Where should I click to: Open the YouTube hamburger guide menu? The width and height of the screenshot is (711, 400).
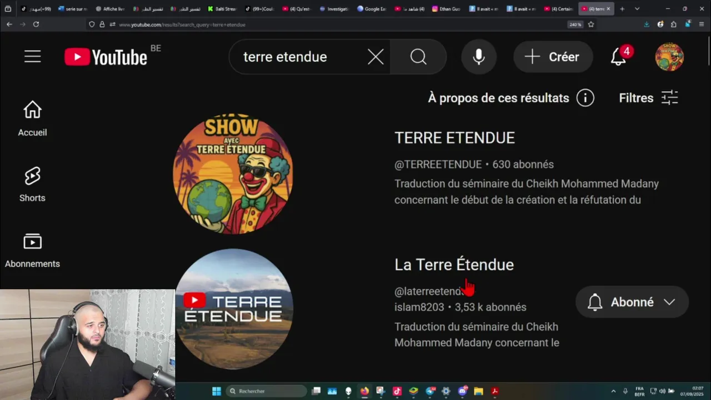pos(32,57)
